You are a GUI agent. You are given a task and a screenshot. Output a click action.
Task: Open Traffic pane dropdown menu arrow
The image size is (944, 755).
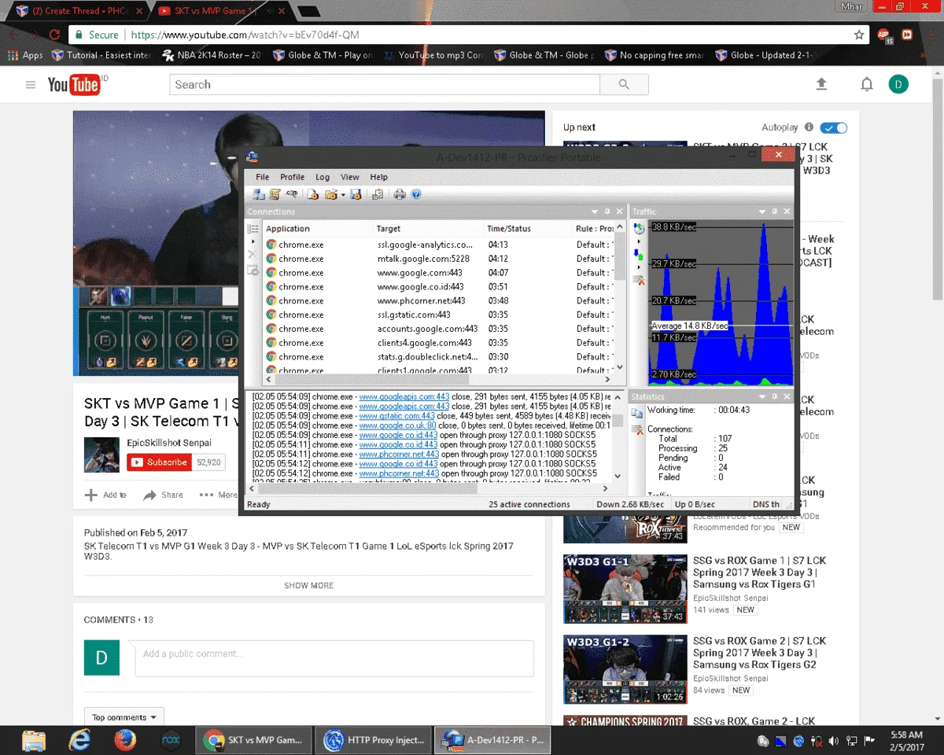pos(762,212)
